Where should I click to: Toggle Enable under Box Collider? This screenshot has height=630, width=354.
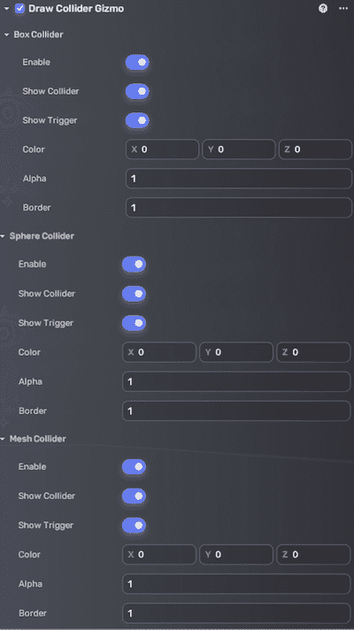point(137,63)
